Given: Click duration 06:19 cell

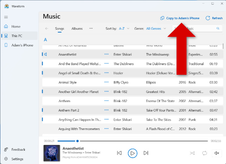Looking at the screenshot, I should point(213,64).
